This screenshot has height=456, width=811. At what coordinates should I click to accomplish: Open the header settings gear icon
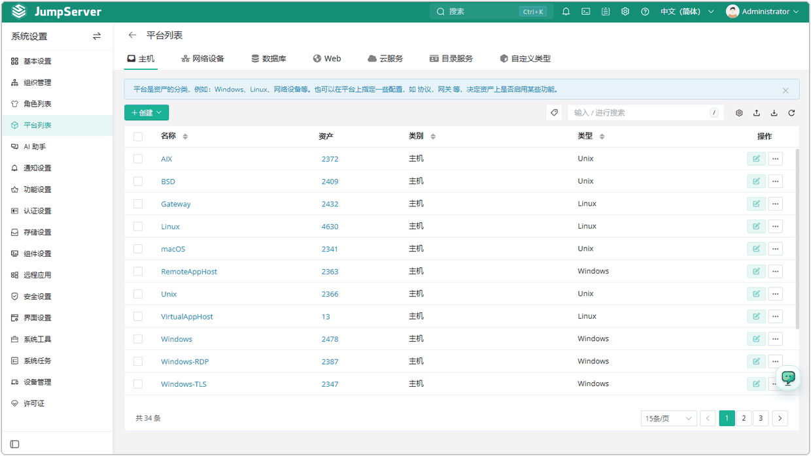(625, 12)
